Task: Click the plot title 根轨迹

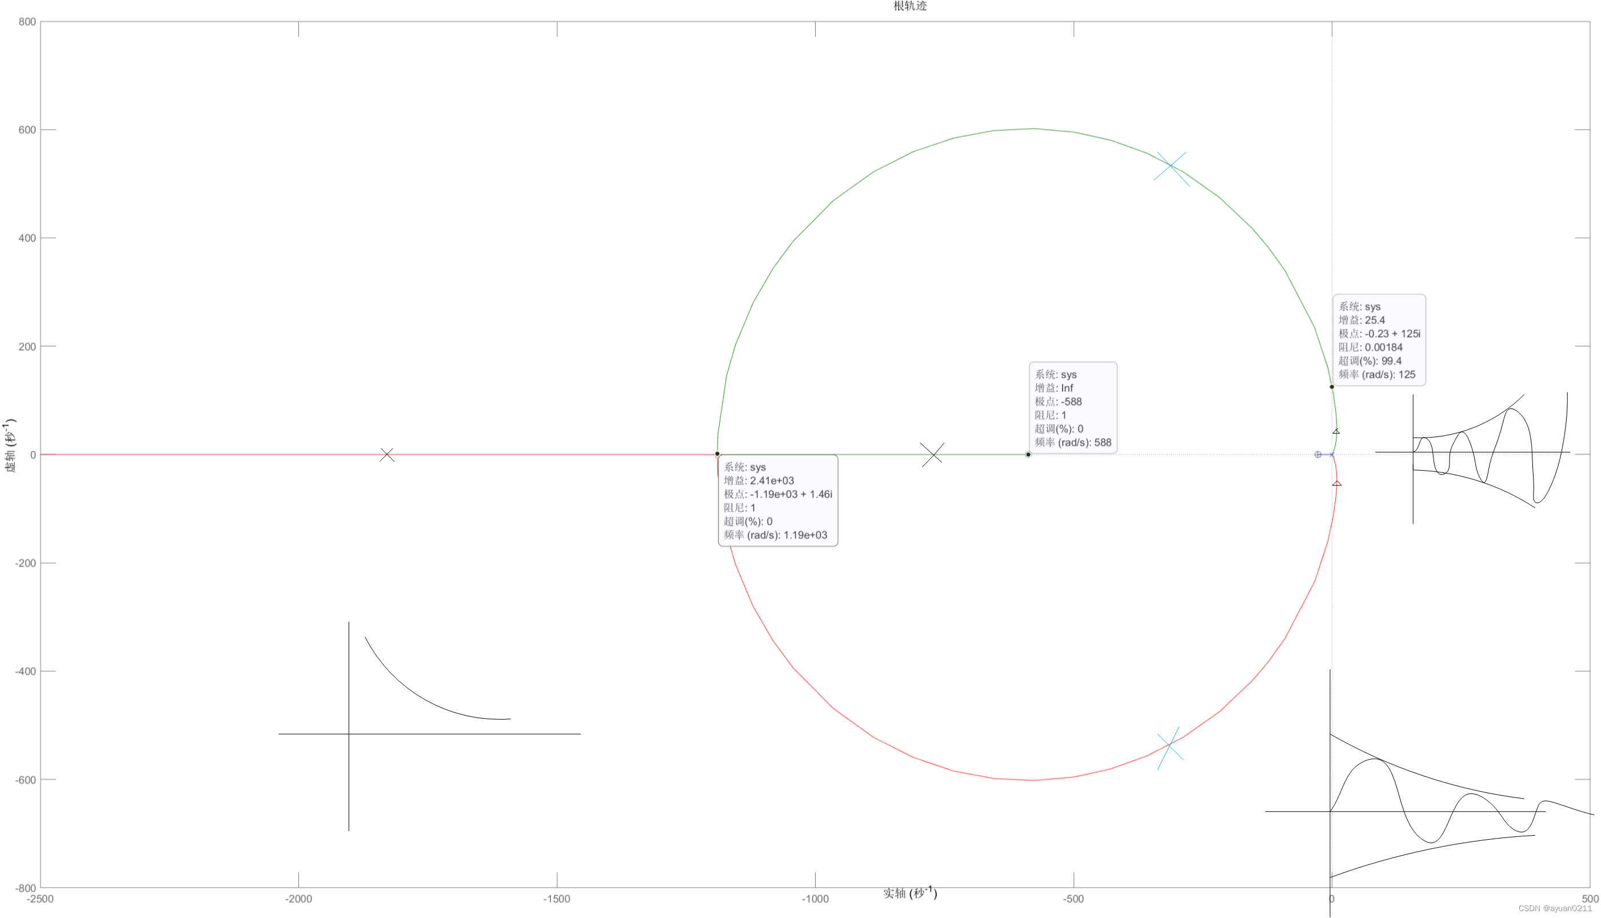Action: [909, 6]
